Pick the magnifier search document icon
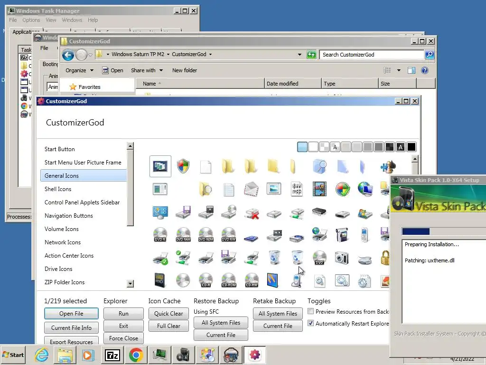The image size is (486, 365). (x=319, y=166)
